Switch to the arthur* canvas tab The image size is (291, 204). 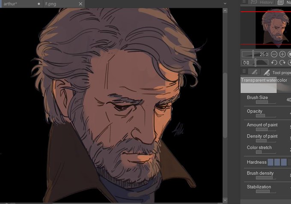(x=21, y=4)
